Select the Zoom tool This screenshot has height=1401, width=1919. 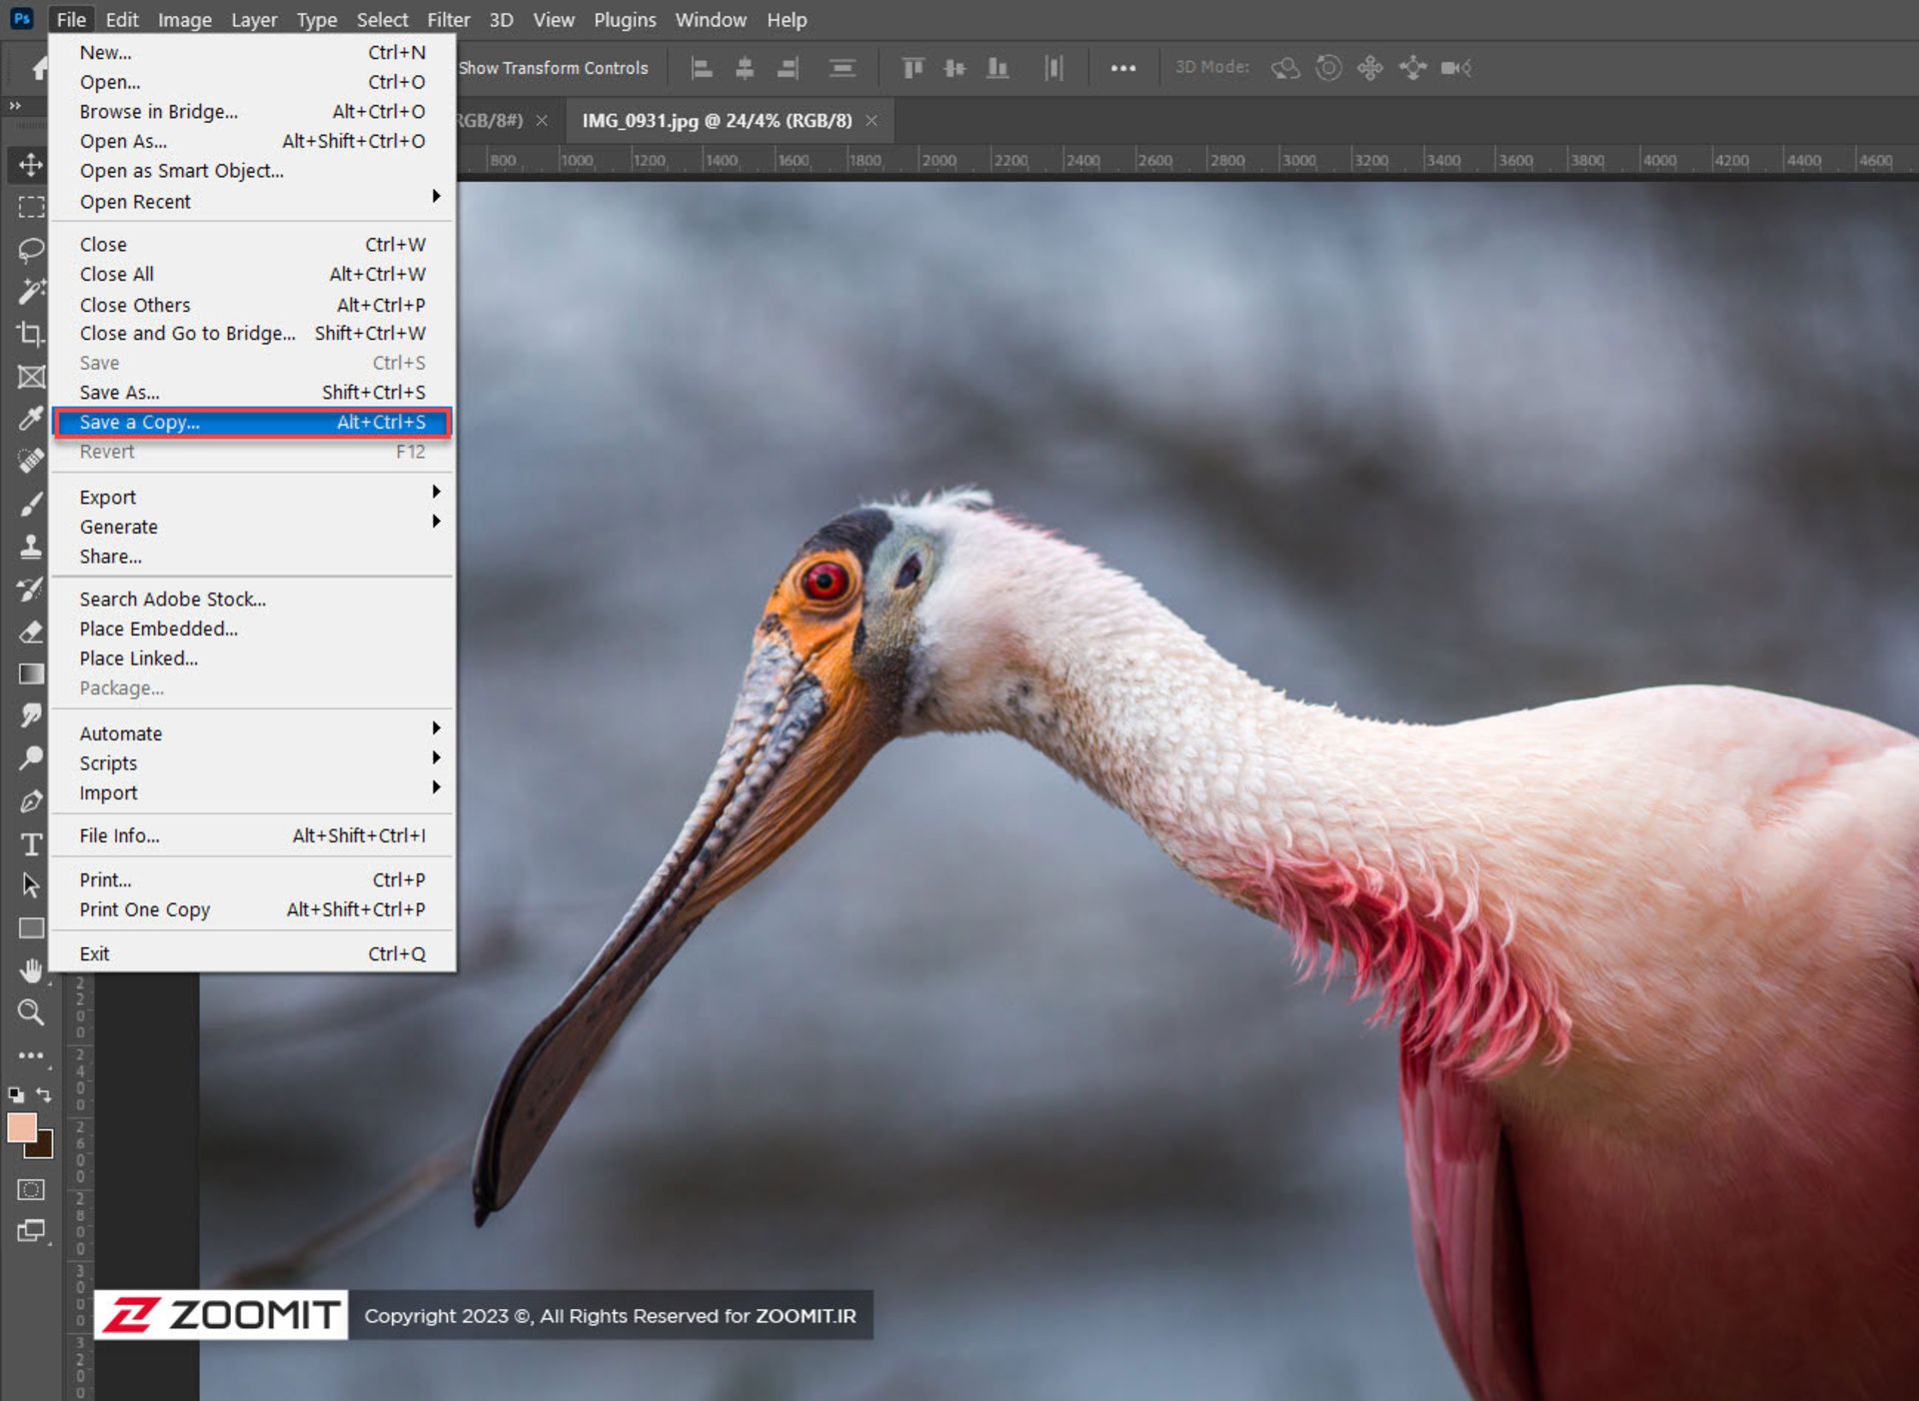(30, 1012)
